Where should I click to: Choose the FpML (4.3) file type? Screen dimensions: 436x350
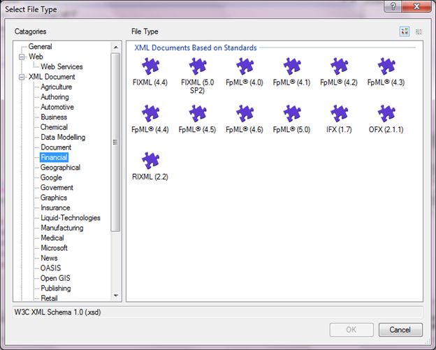(x=386, y=66)
